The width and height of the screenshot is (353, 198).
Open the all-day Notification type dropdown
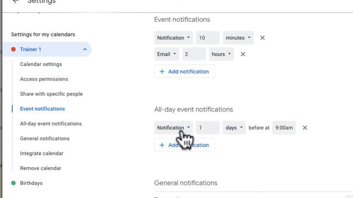(x=174, y=128)
